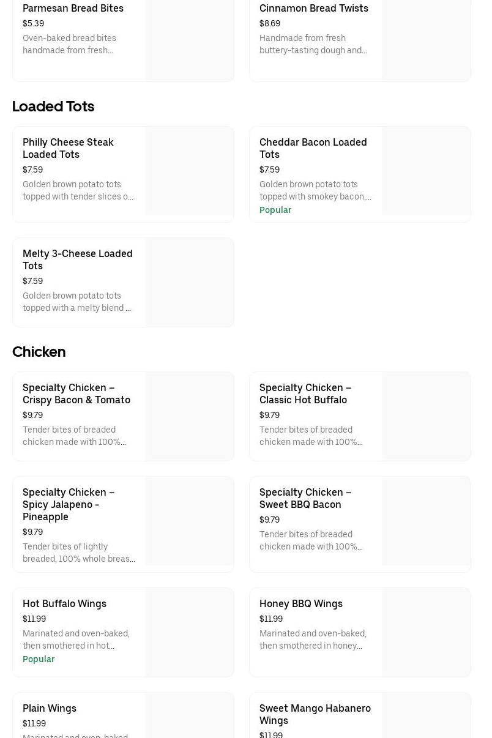
Task: Click Honey BBQ Wings image placeholder
Action: click(x=426, y=633)
